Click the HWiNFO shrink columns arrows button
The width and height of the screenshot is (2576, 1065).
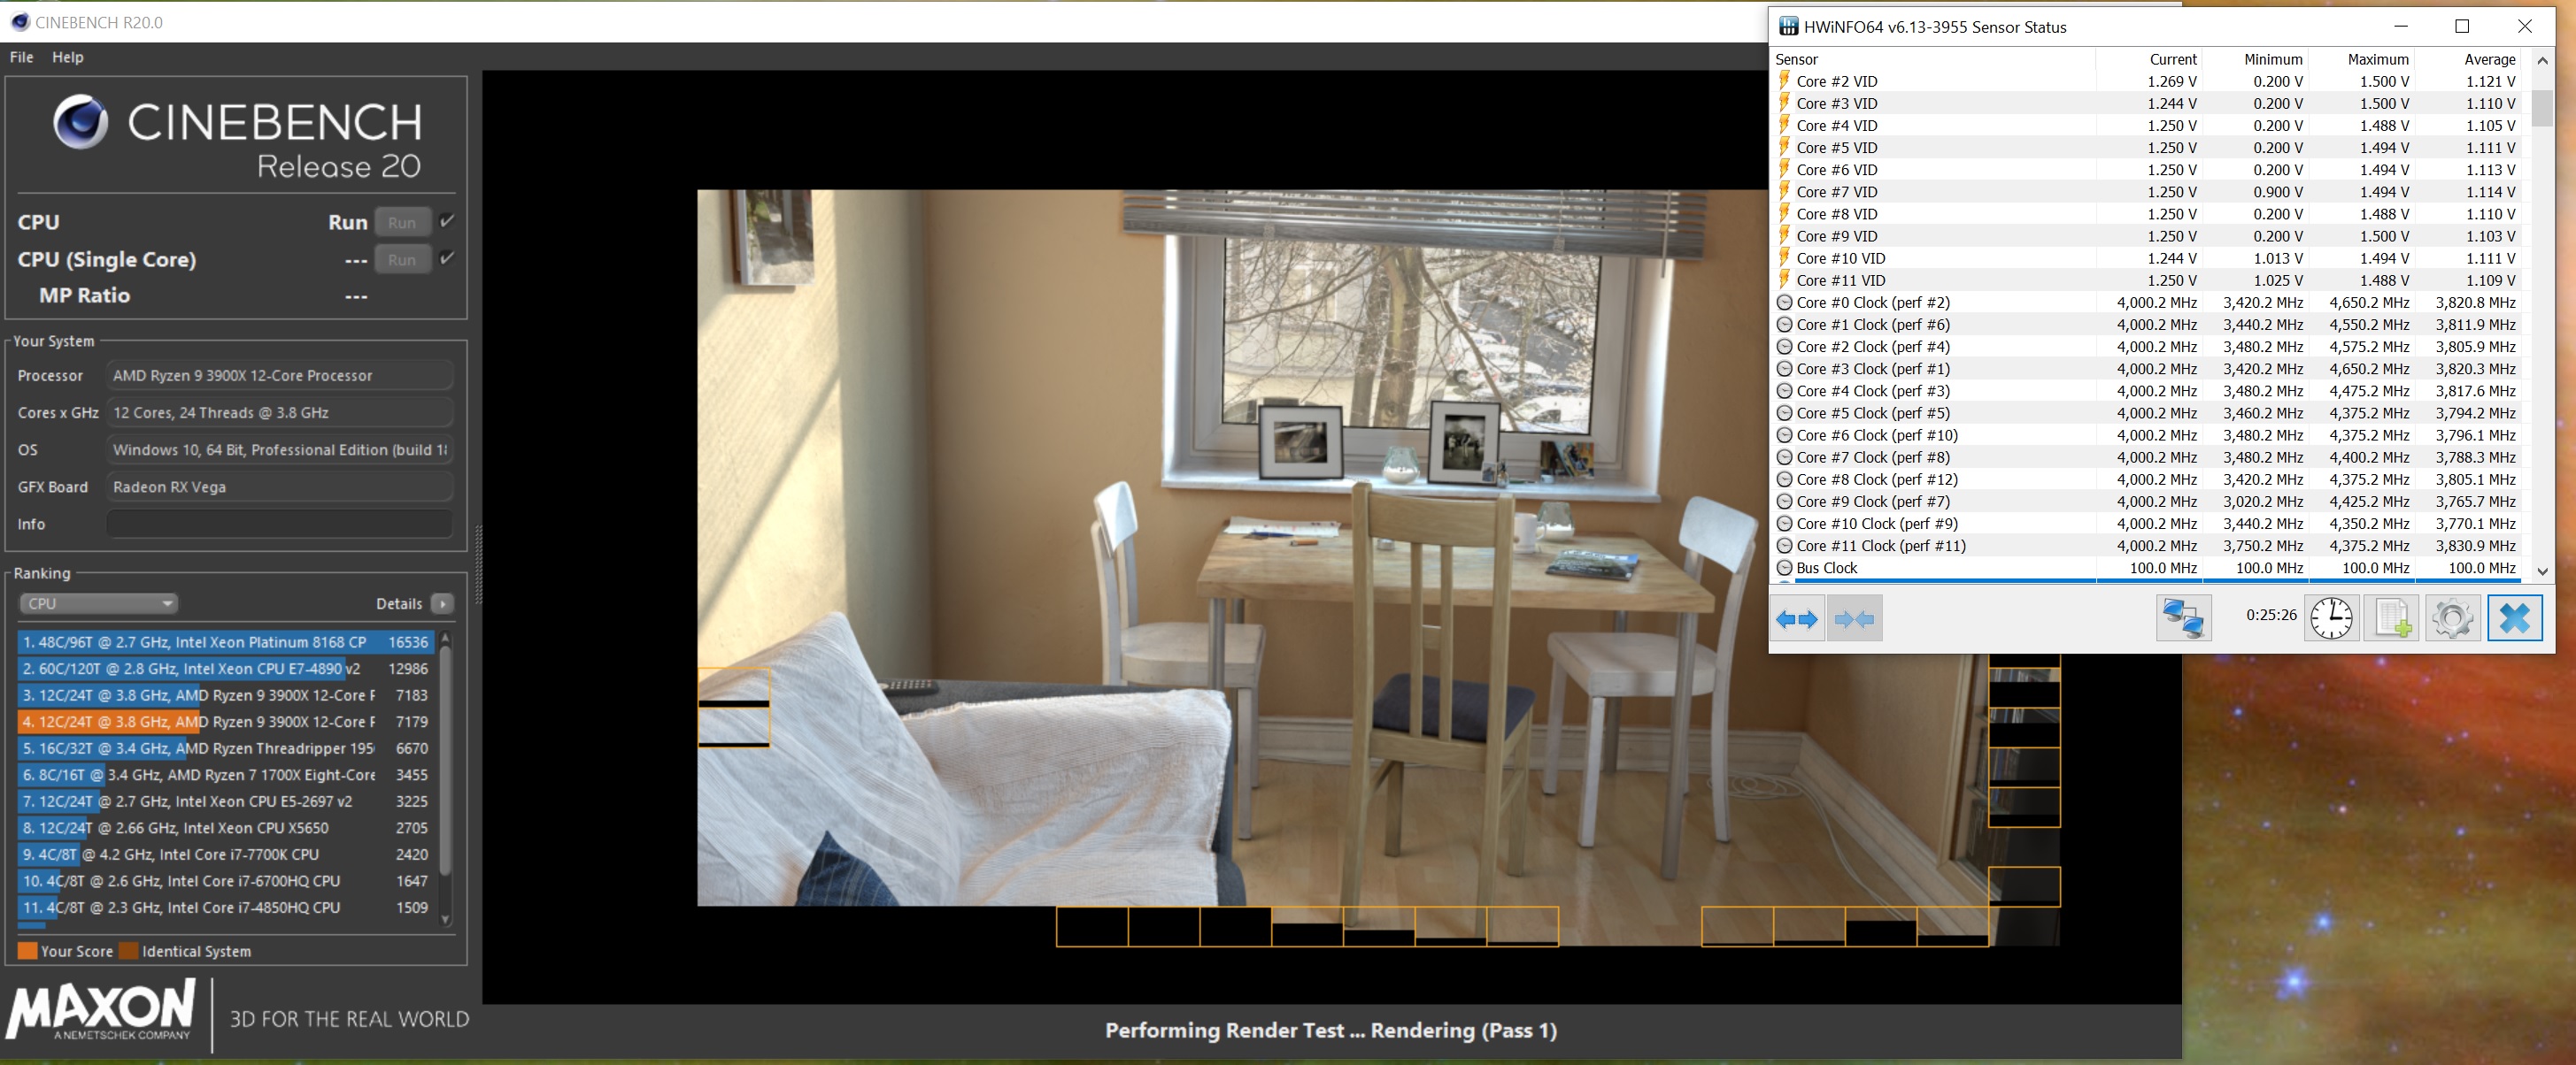1854,619
